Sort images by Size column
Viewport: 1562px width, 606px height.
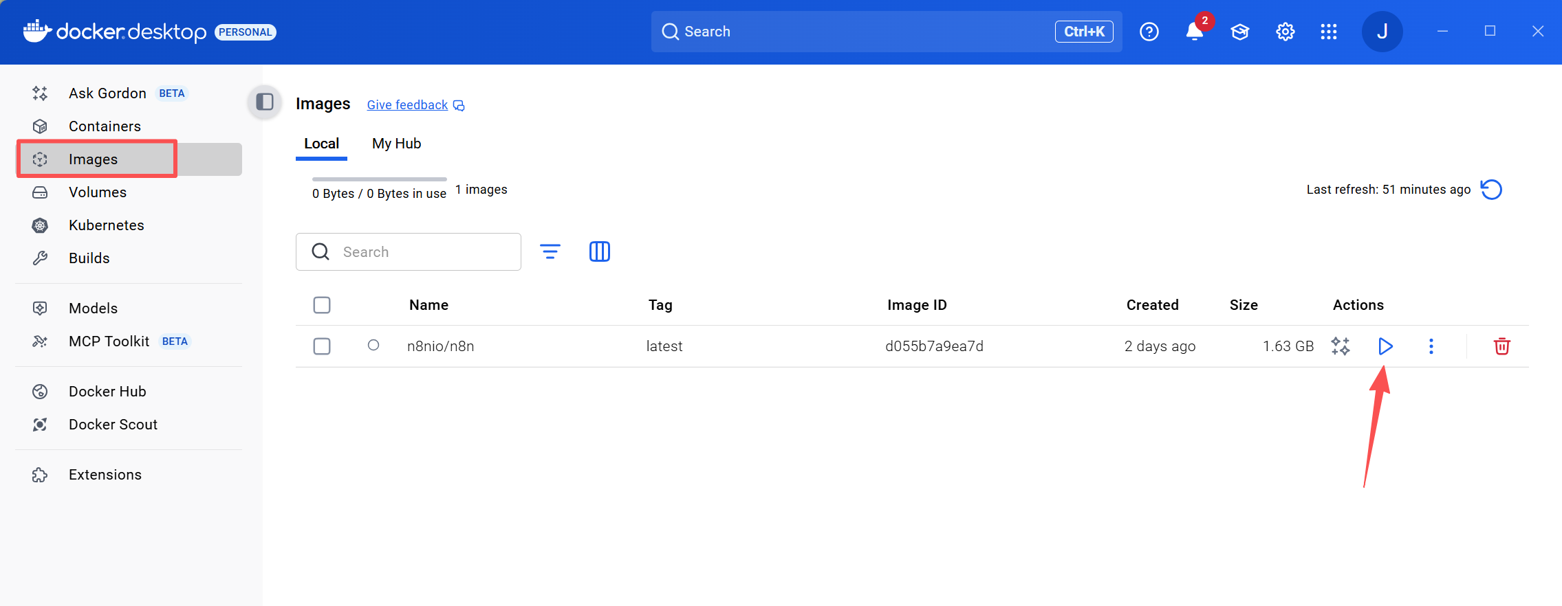coord(1244,305)
